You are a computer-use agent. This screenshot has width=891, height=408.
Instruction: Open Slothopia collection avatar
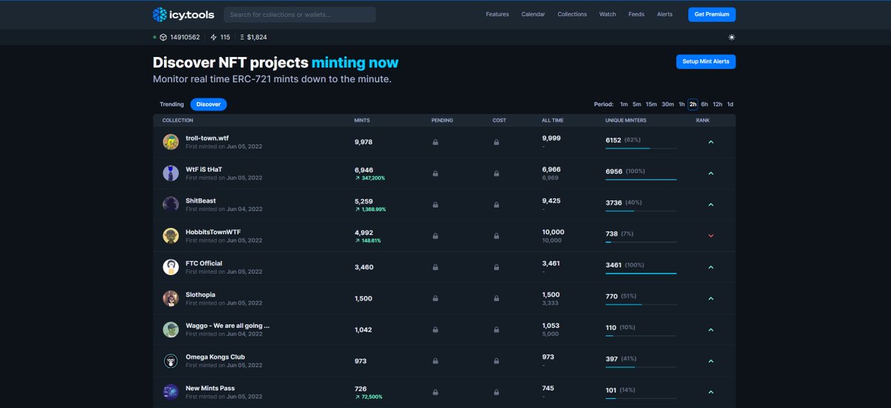pyautogui.click(x=171, y=298)
